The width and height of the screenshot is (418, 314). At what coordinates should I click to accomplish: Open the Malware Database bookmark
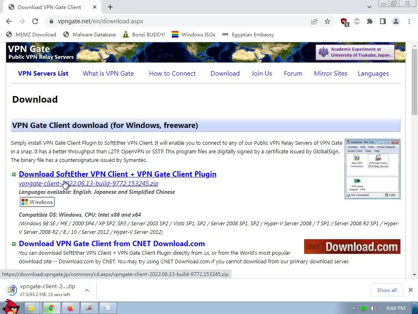point(89,35)
